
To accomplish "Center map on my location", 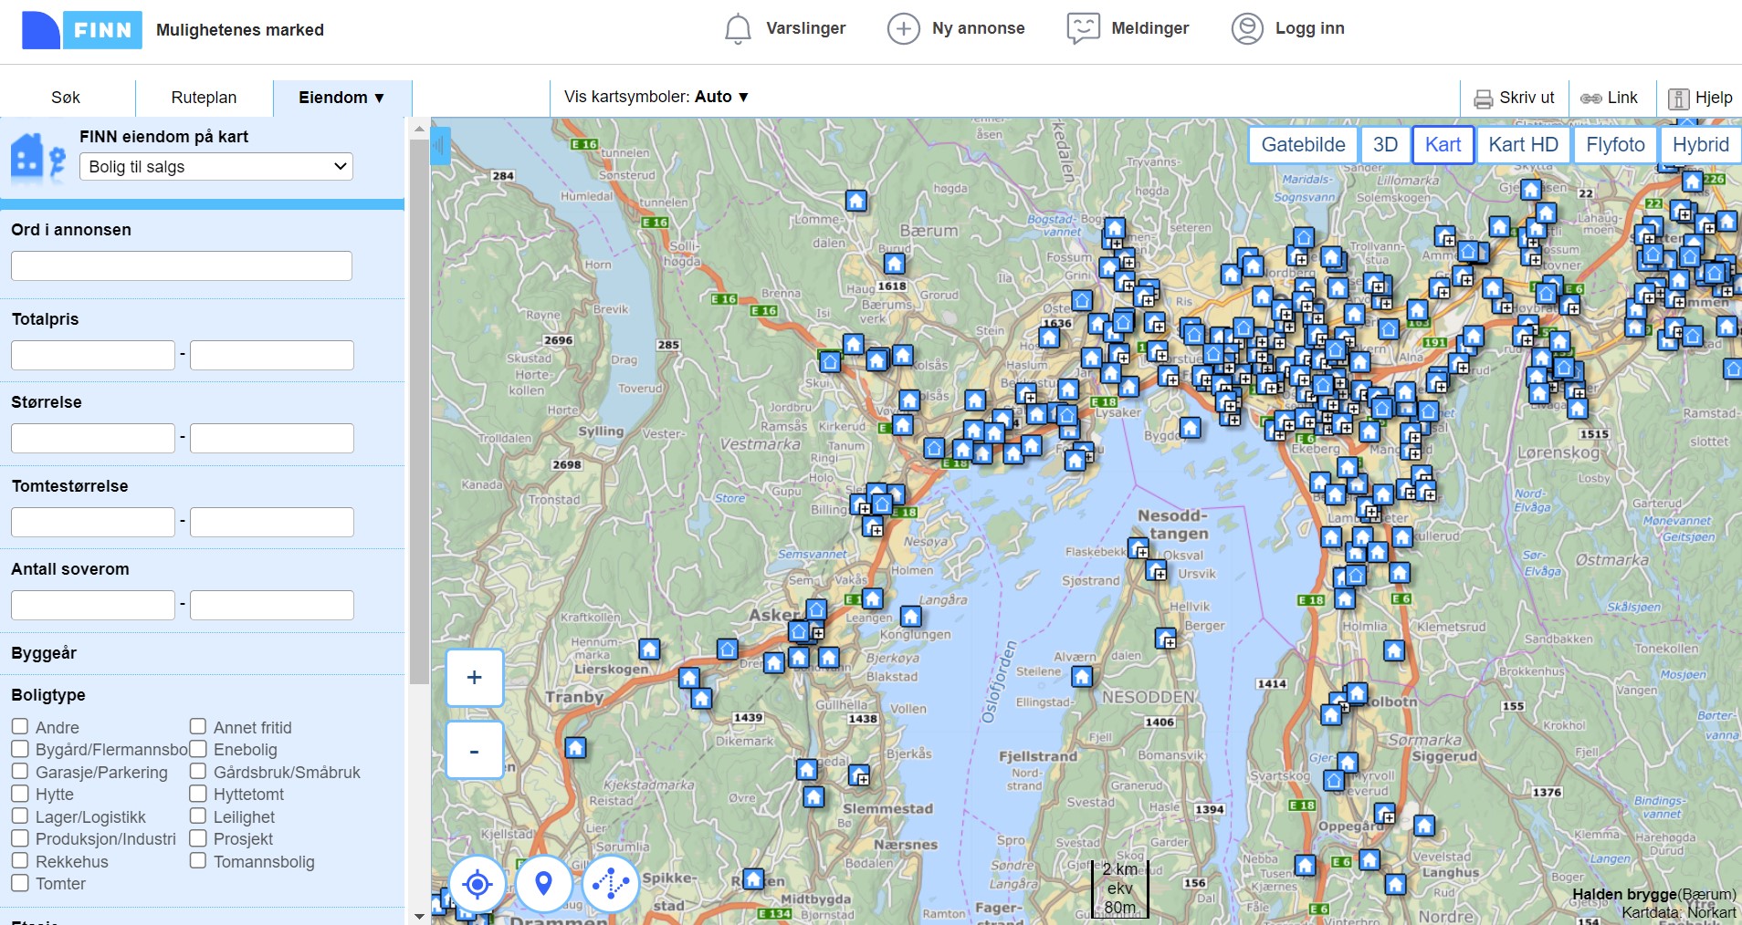I will coord(477,884).
